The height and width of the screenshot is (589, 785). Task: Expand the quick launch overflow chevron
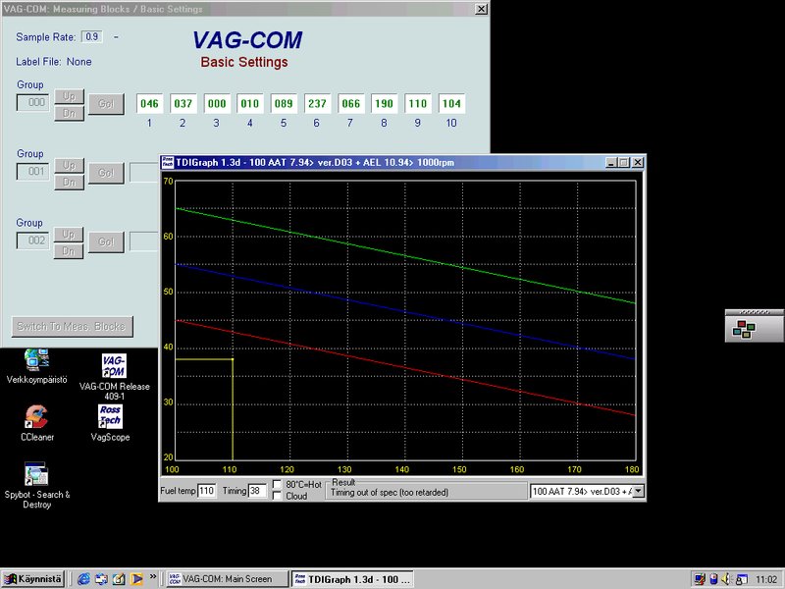point(153,579)
